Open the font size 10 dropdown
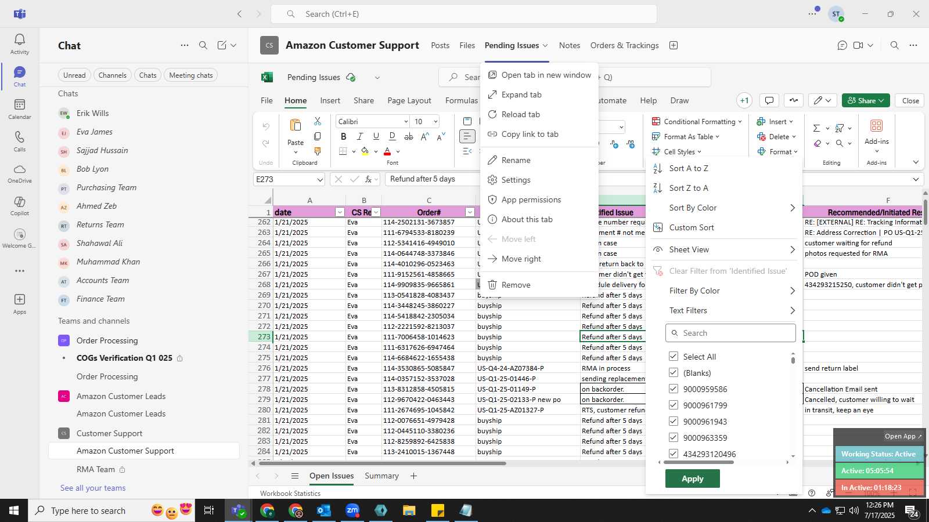 pyautogui.click(x=435, y=121)
